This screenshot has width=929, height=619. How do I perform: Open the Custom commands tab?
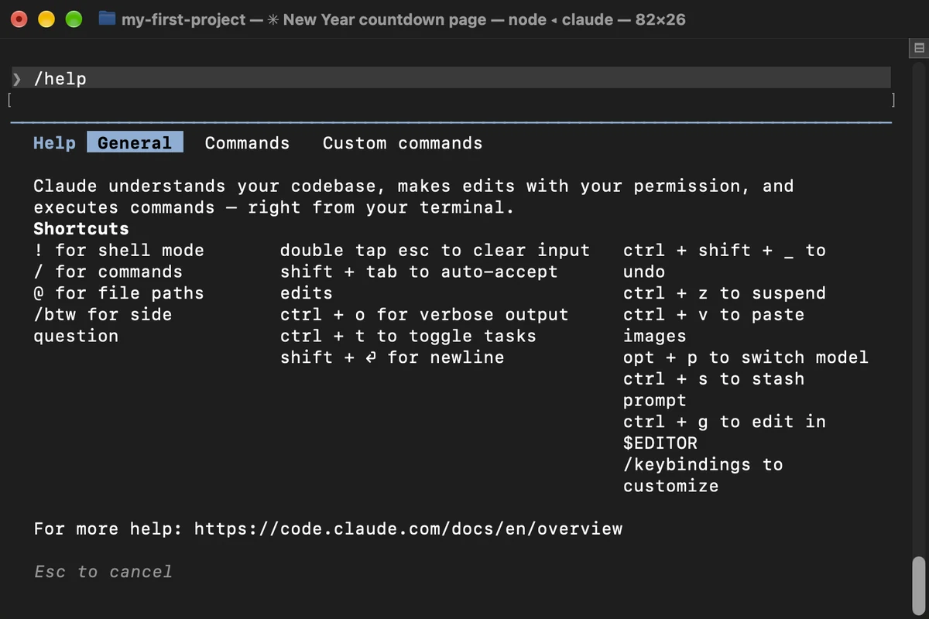[403, 143]
